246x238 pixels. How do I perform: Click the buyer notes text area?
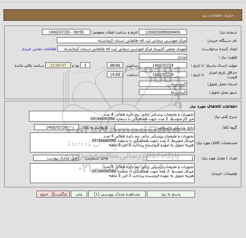pos(112,173)
